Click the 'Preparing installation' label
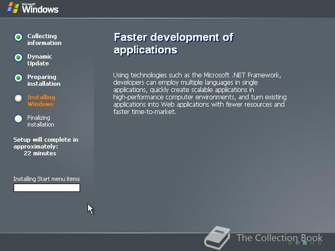The width and height of the screenshot is (335, 251). click(x=44, y=80)
